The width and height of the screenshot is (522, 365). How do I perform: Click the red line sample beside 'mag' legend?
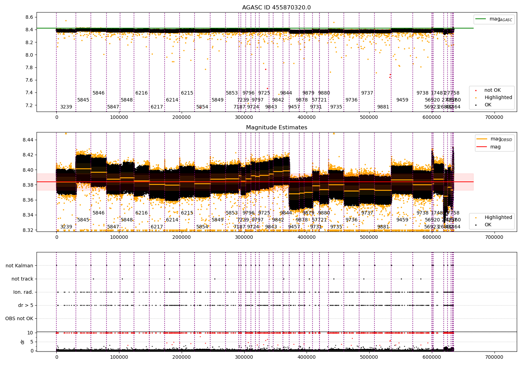[x=482, y=147]
